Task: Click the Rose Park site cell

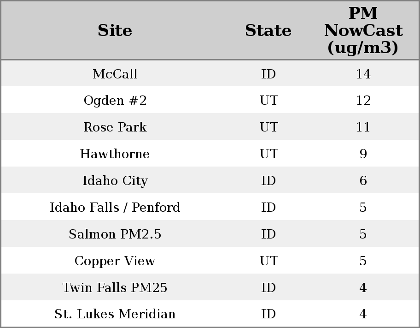Action: tap(115, 127)
